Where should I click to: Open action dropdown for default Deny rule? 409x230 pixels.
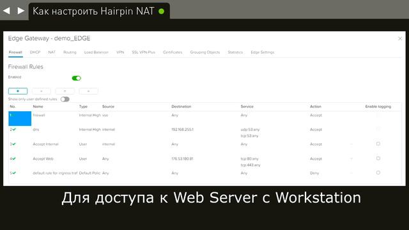pos(351,173)
